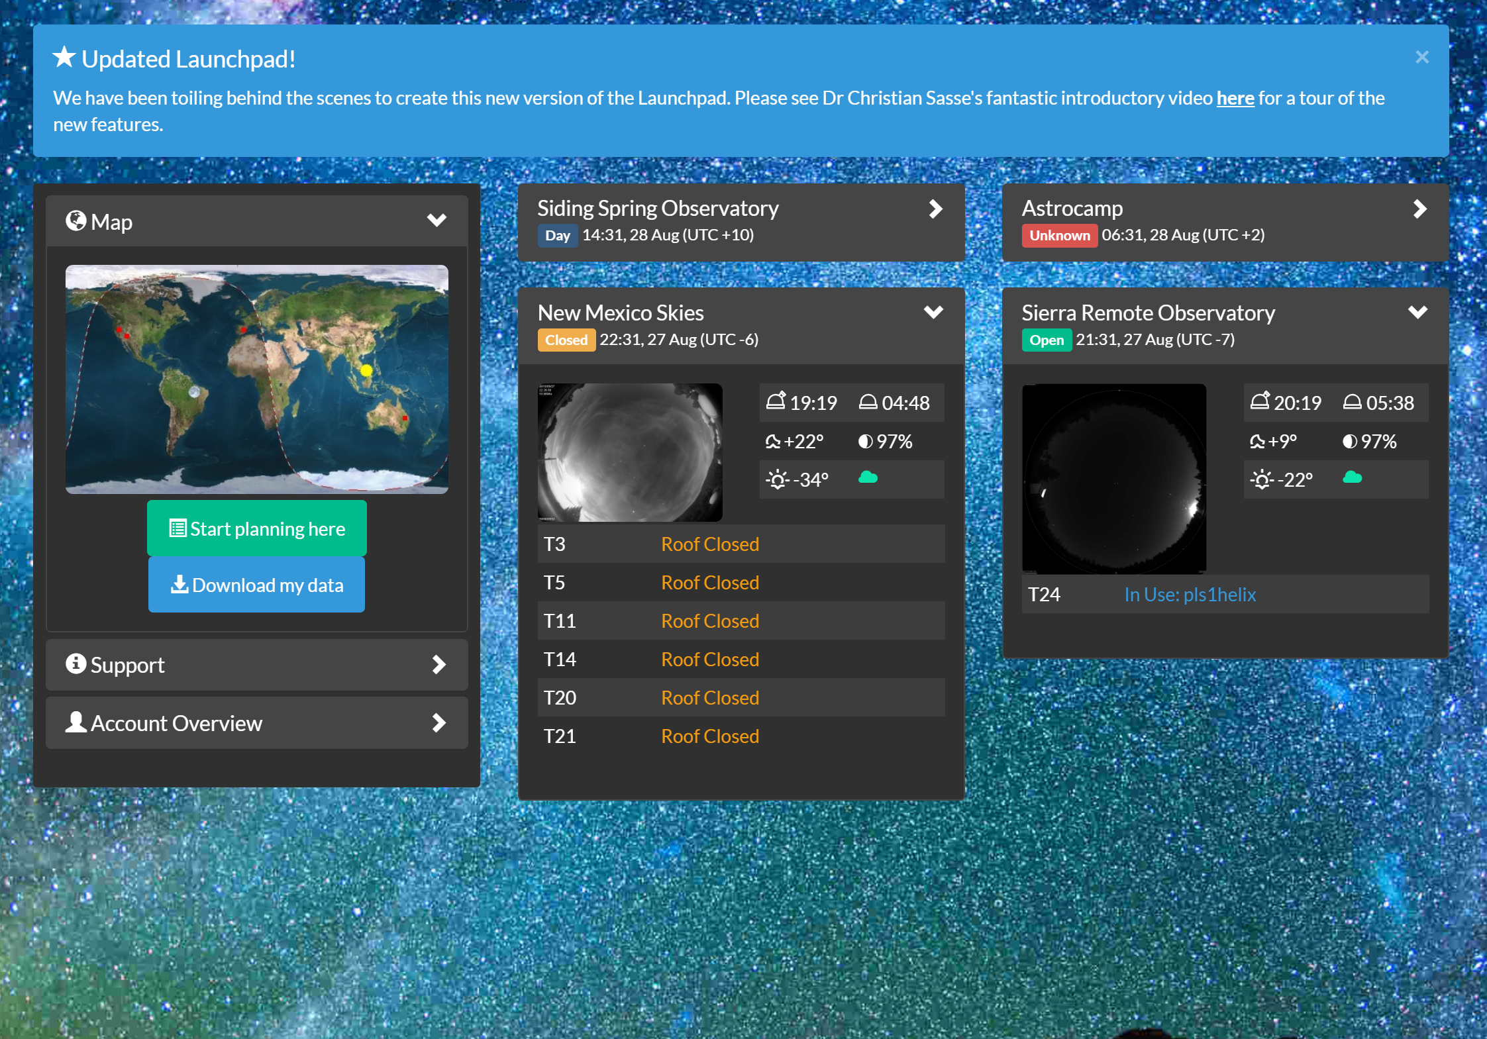The width and height of the screenshot is (1487, 1039).
Task: Collapse Sierra Remote Observatory panel
Action: pos(1417,312)
